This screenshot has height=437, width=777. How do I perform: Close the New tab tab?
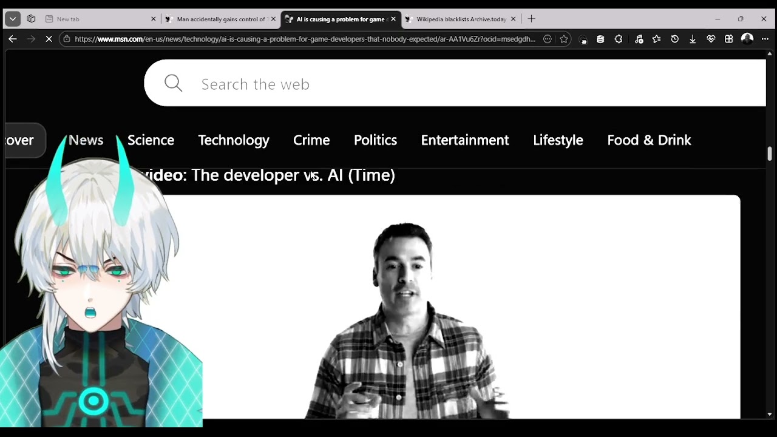pos(153,19)
